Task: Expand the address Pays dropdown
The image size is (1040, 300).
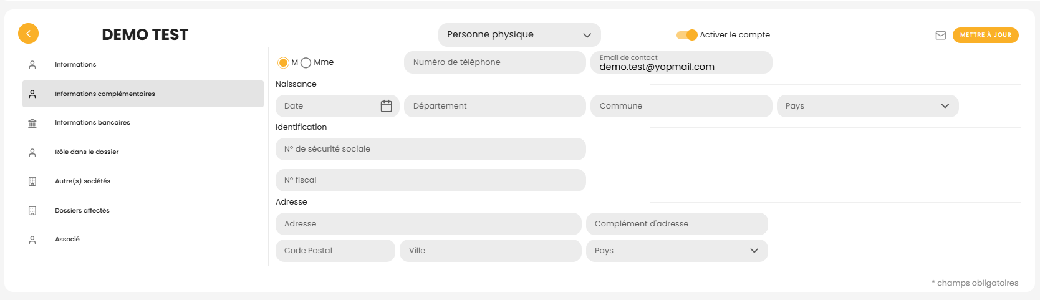Action: pyautogui.click(x=676, y=251)
